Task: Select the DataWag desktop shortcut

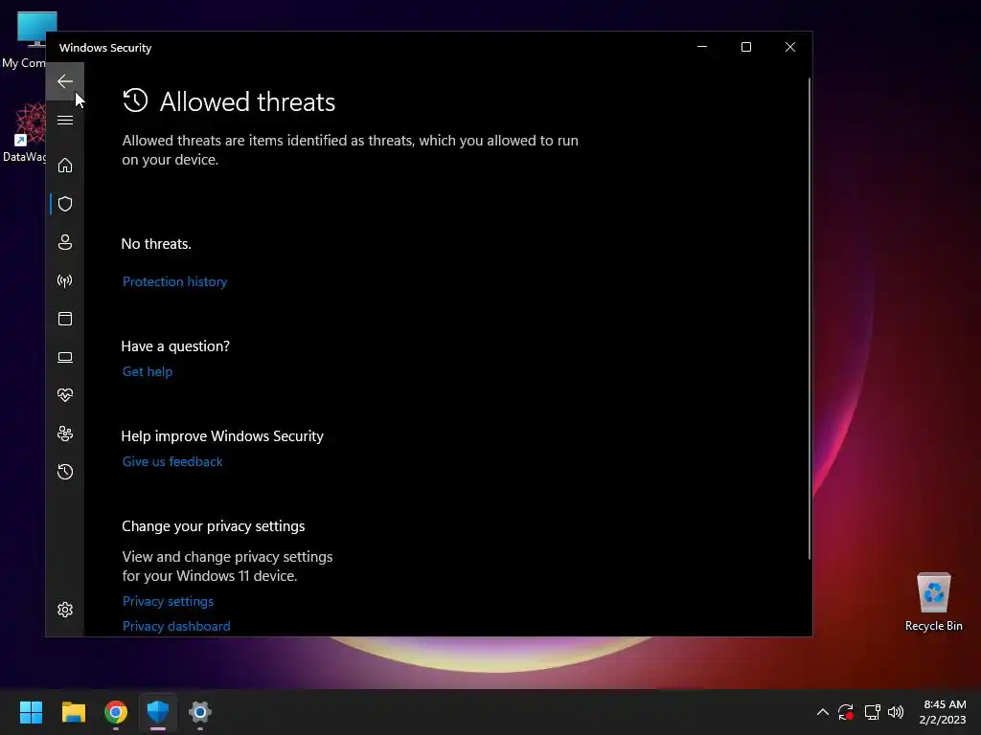Action: point(24,132)
